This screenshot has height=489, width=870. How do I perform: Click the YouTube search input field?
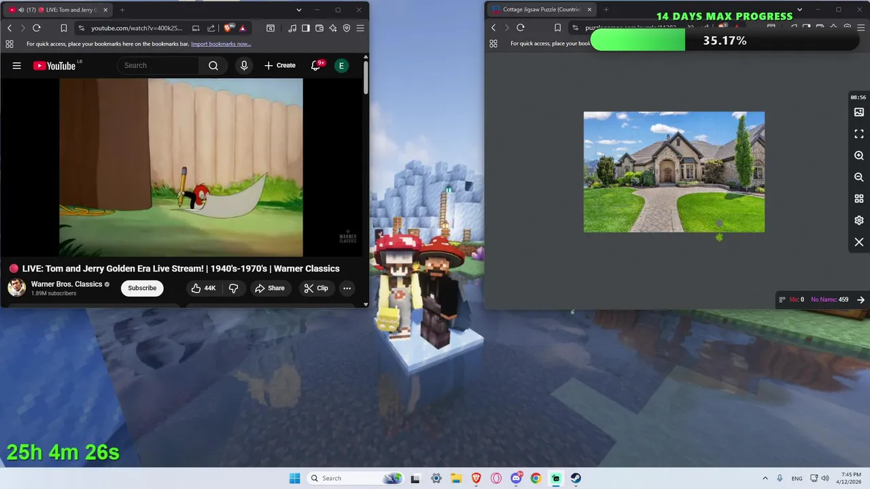[x=158, y=65]
